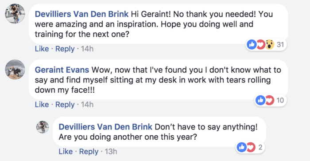
Task: Click the wow face reaction on first comment
Action: 270,44
